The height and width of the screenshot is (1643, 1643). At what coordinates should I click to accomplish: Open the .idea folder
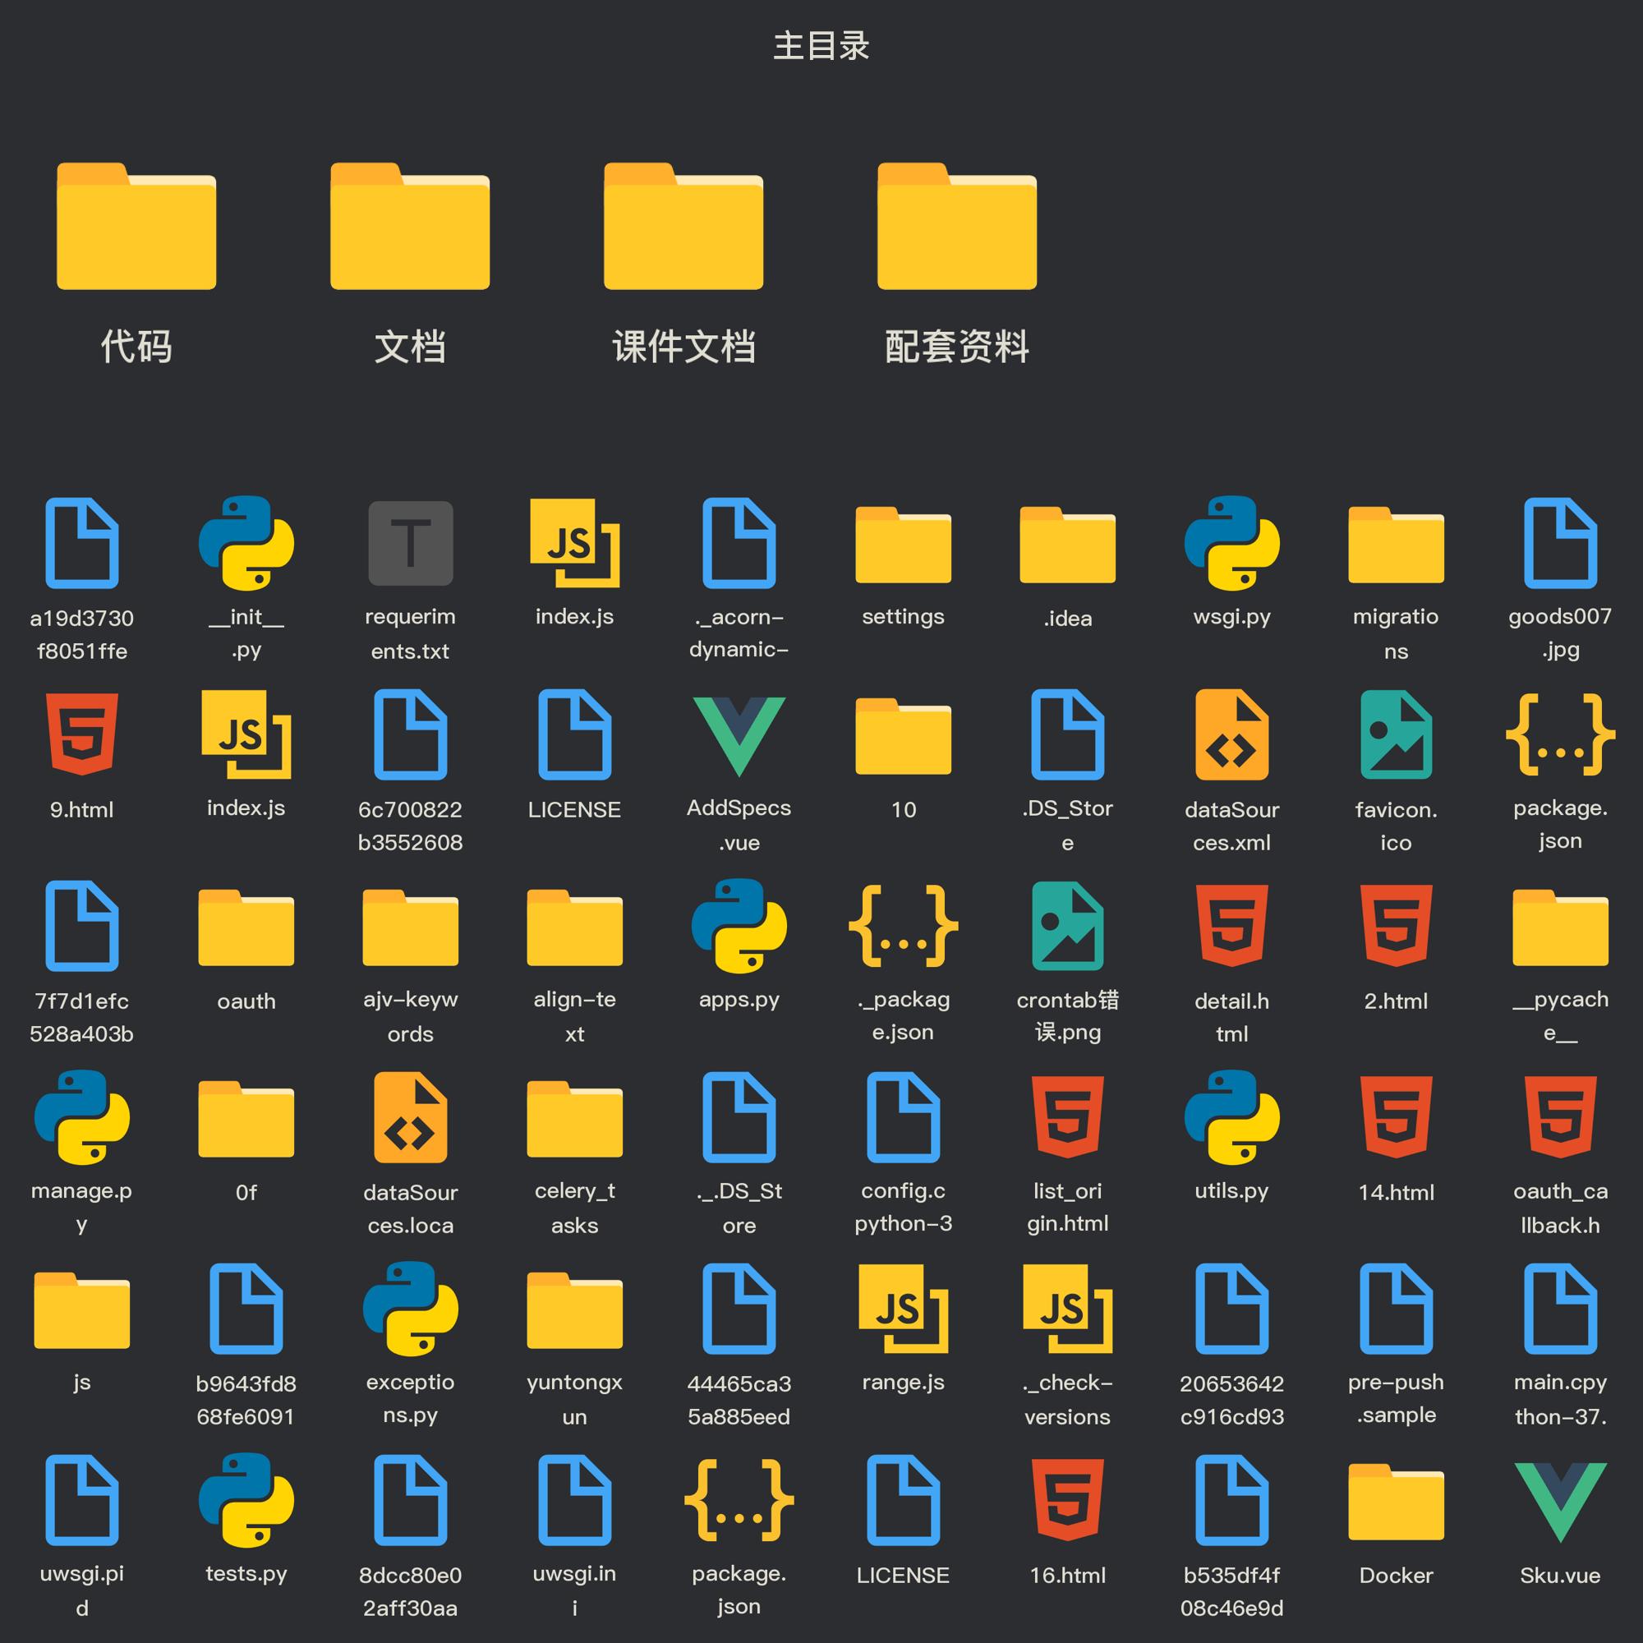pyautogui.click(x=1068, y=545)
